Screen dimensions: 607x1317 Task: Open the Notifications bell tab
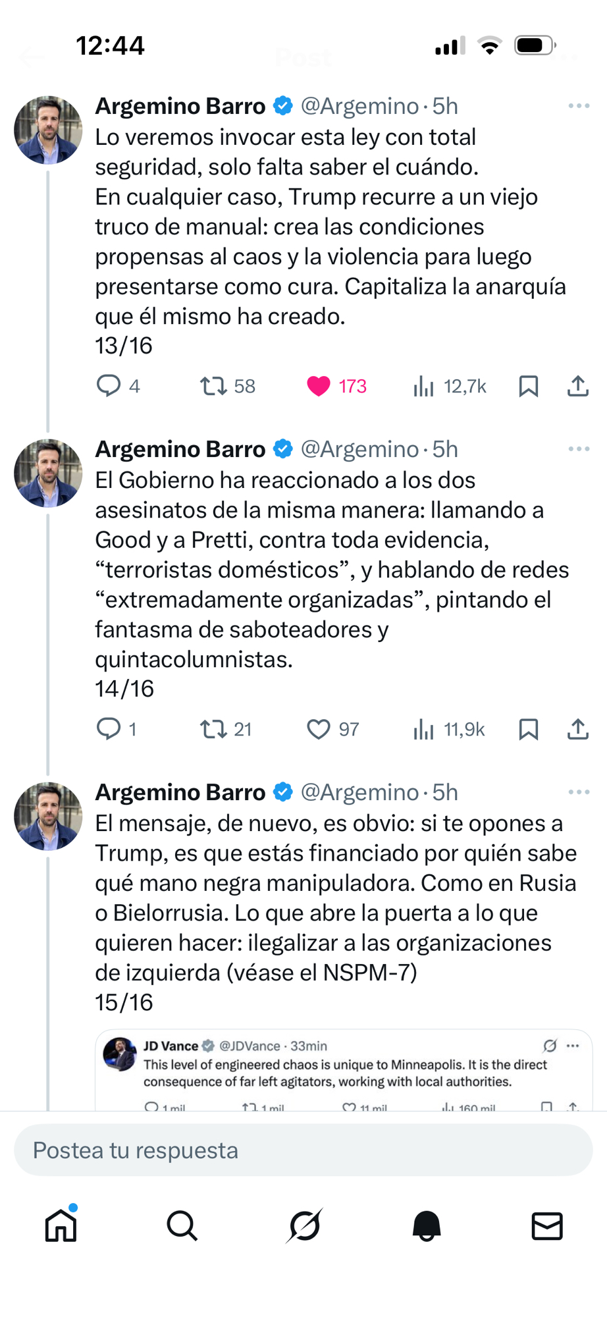(x=427, y=1226)
